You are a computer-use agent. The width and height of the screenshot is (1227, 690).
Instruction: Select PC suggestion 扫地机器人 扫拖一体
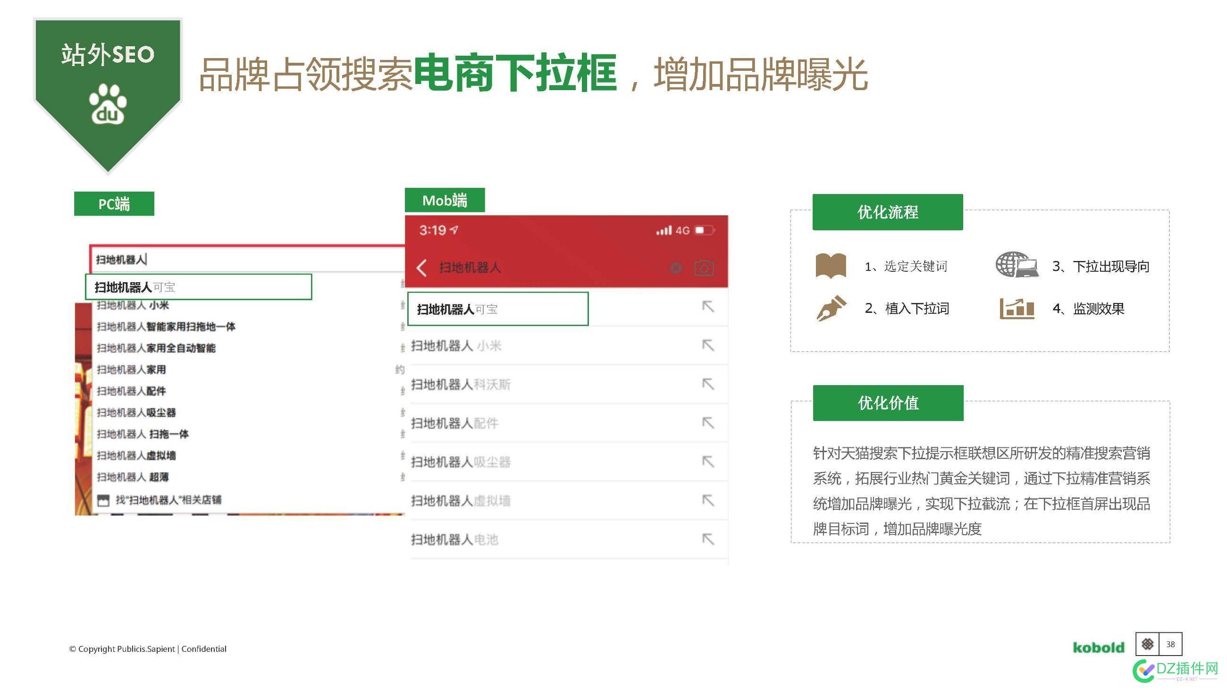[143, 434]
